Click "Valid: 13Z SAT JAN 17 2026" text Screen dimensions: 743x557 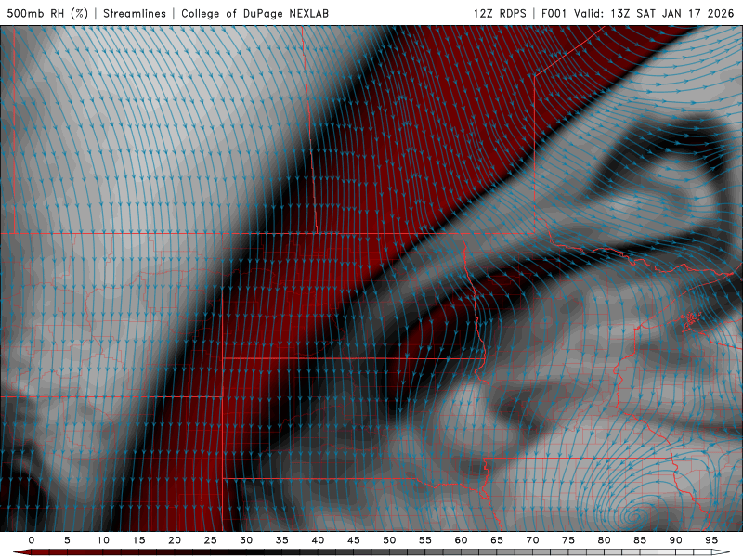(x=654, y=13)
